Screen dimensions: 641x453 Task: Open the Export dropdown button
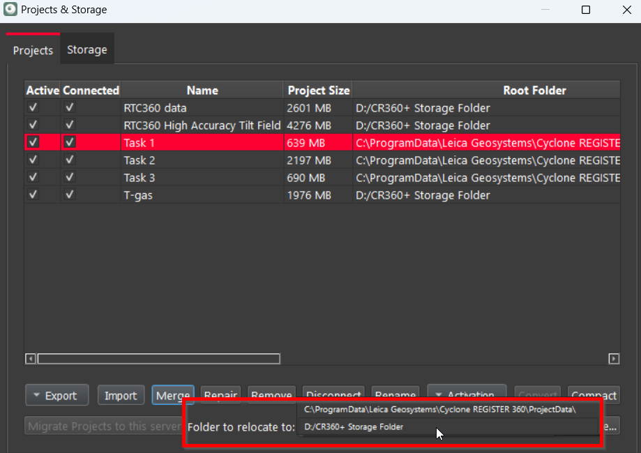tap(56, 395)
